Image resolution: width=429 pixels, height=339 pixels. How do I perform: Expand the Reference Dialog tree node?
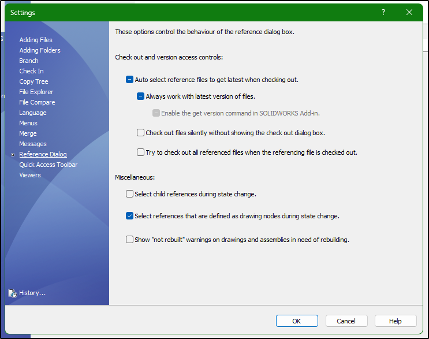[12, 155]
